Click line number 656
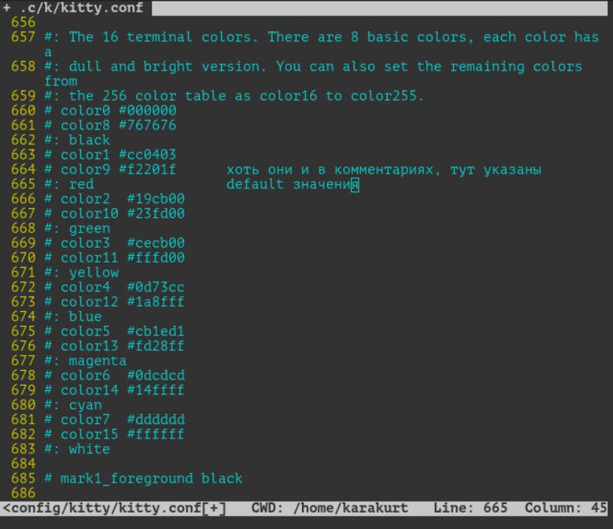This screenshot has width=613, height=529. (23, 22)
